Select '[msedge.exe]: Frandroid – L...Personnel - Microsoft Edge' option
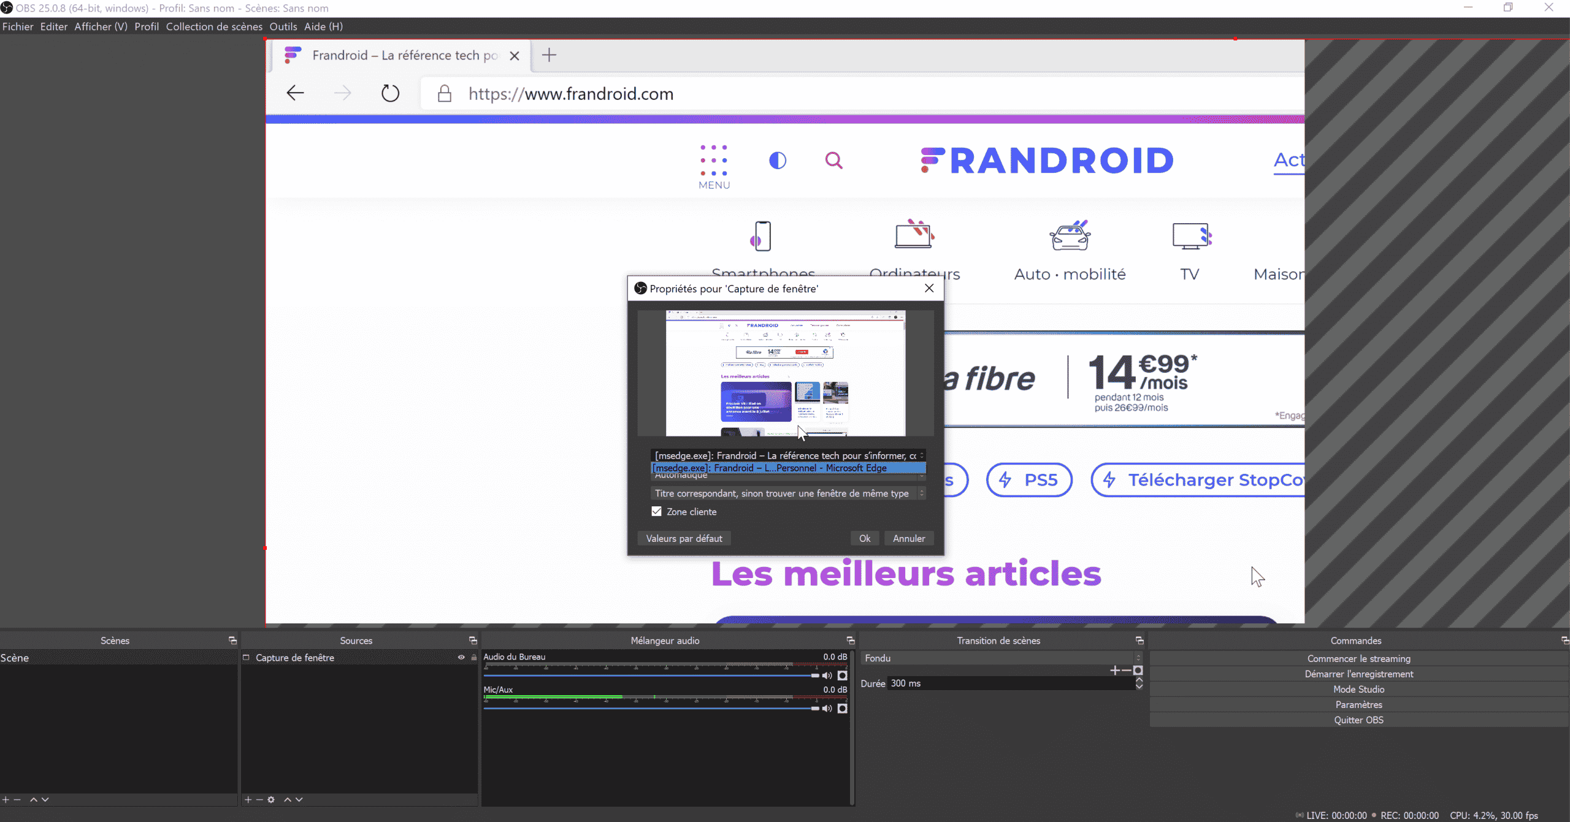Viewport: 1570px width, 822px height. click(788, 468)
